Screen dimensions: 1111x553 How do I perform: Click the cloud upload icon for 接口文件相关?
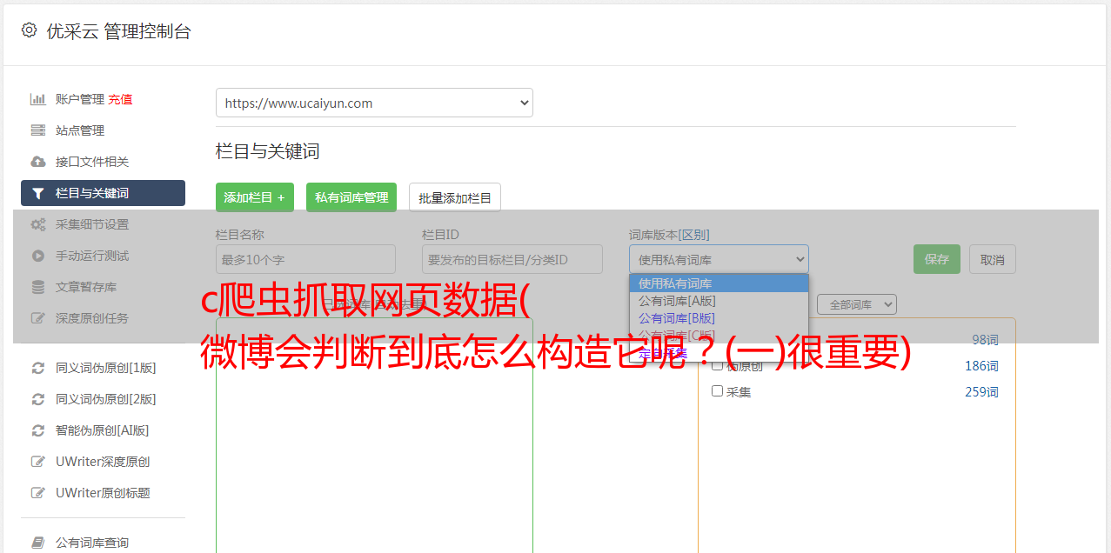click(37, 162)
